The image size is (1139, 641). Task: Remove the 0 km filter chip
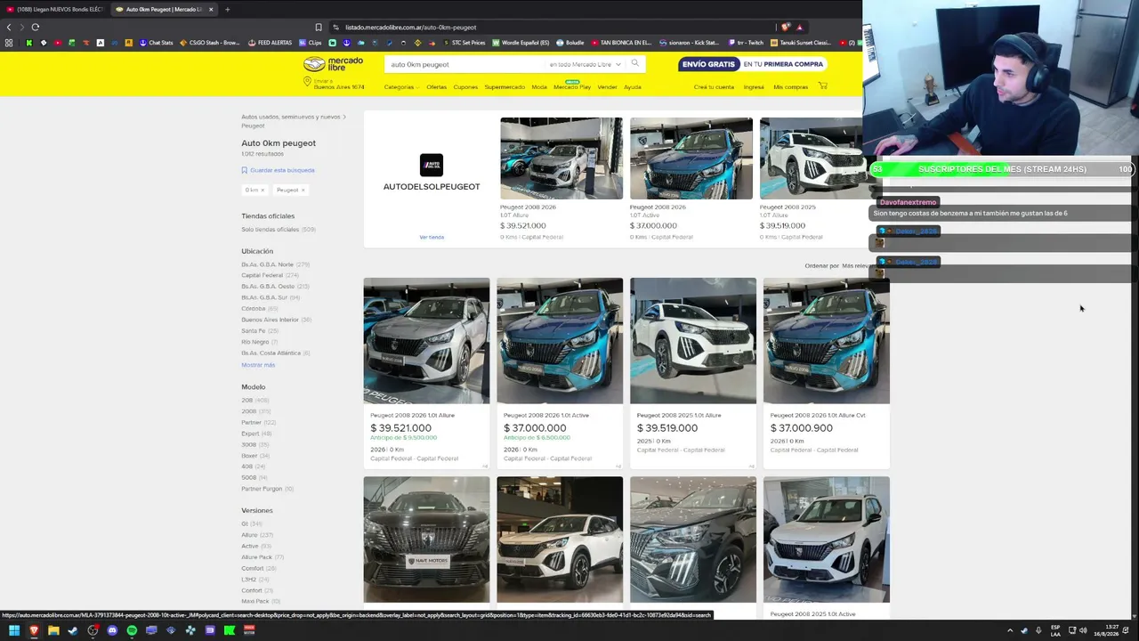(263, 190)
